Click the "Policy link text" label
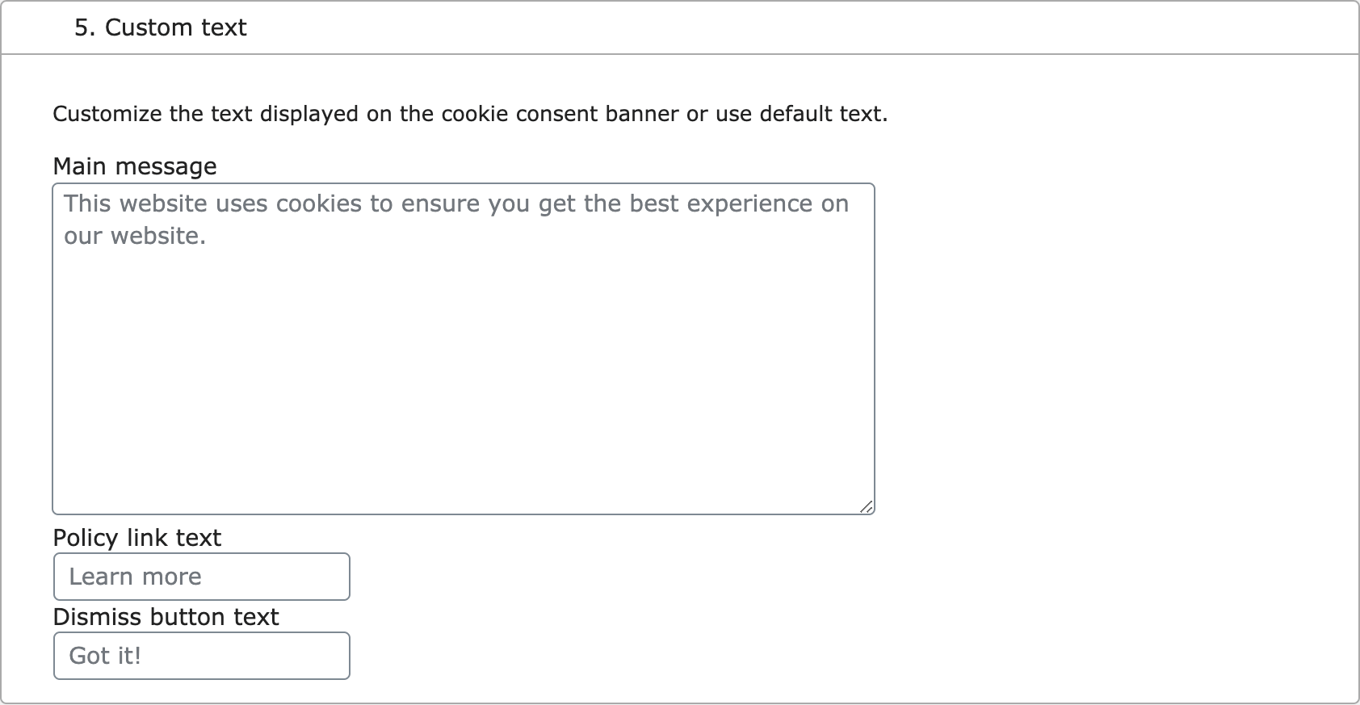Image resolution: width=1360 pixels, height=705 pixels. coord(136,538)
